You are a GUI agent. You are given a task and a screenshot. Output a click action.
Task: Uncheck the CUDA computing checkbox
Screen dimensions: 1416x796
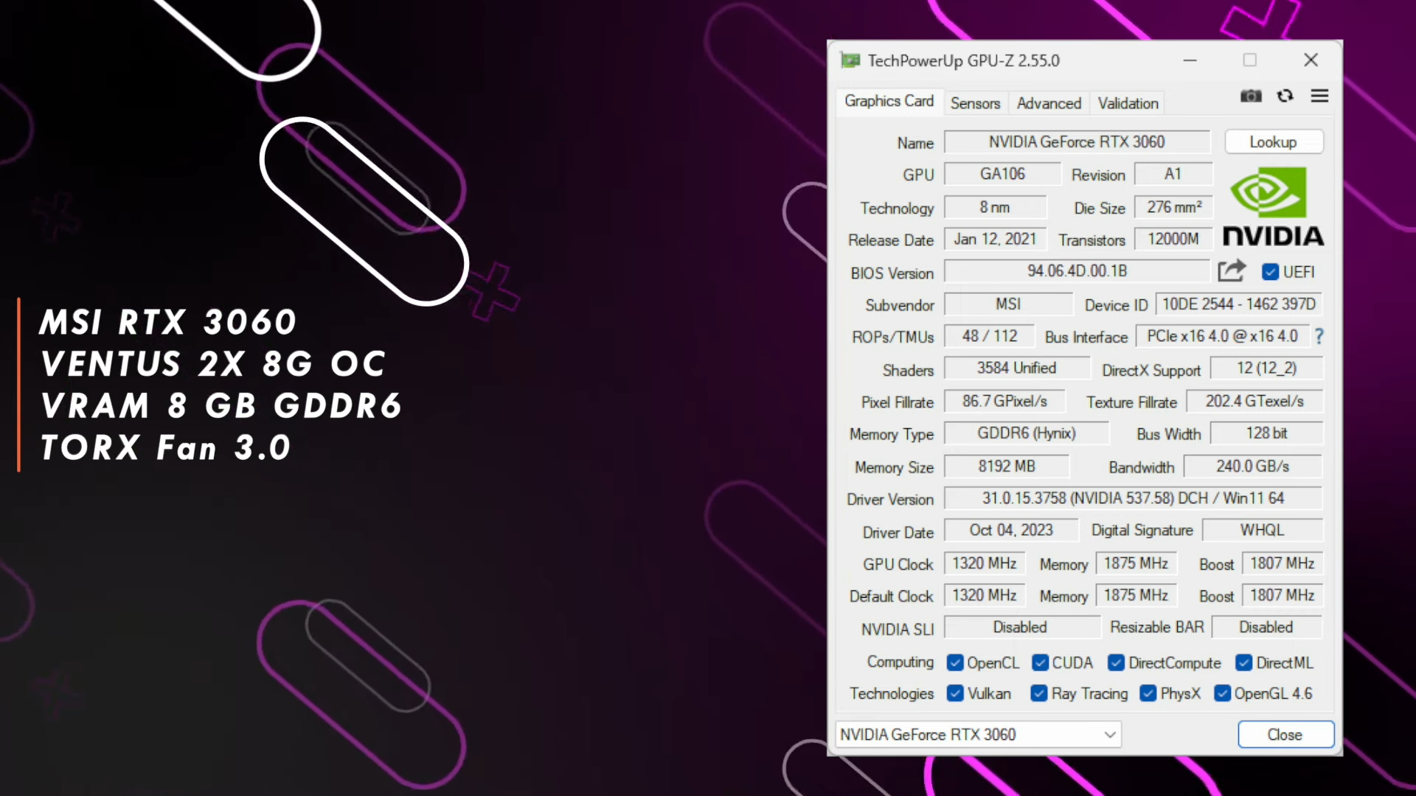click(1040, 663)
